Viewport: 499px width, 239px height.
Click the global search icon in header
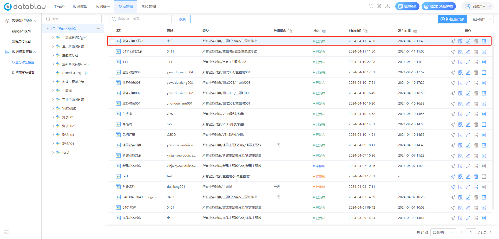click(x=371, y=6)
